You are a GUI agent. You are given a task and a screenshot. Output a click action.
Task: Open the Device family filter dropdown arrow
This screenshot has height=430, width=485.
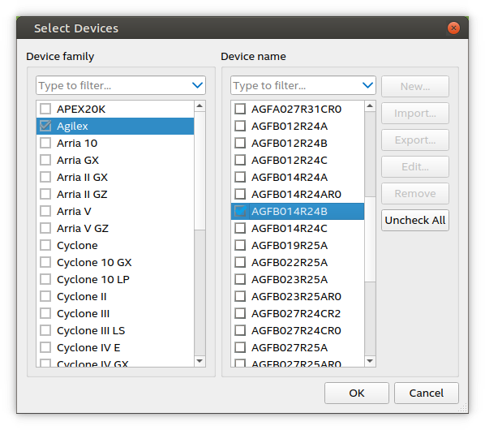[197, 85]
